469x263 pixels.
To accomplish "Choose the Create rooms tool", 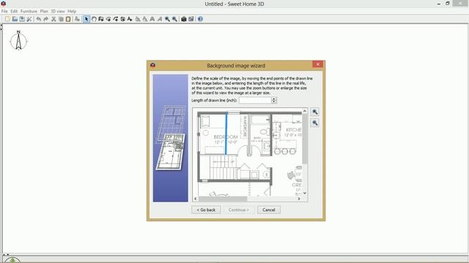I will (x=108, y=19).
